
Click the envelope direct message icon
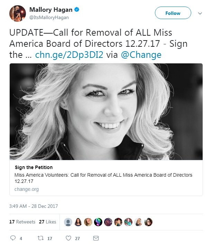coord(96,238)
